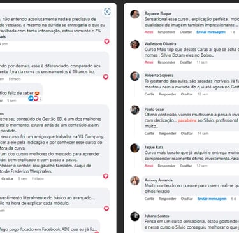Click Curtir under Roberto Siqueira's comment
This screenshot has height=233, width=239.
tap(149, 94)
